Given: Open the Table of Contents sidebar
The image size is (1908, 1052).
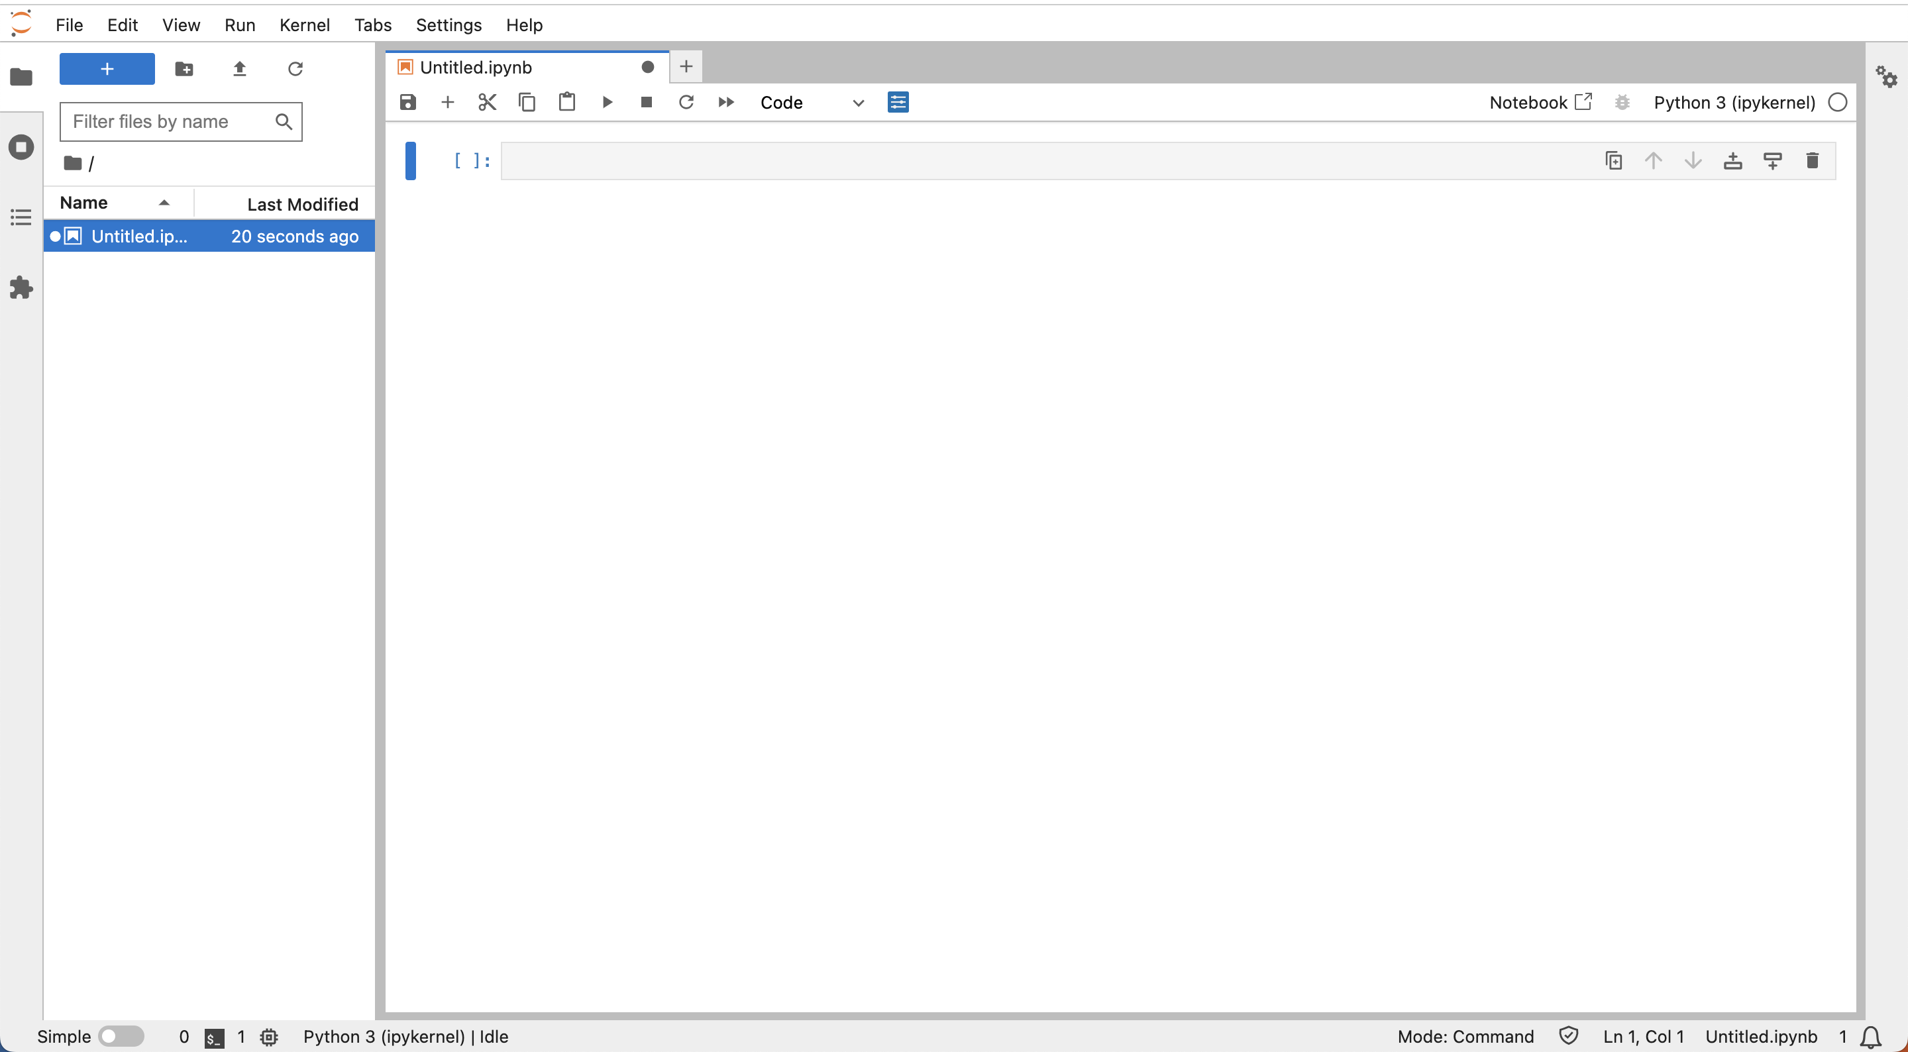Looking at the screenshot, I should click(x=21, y=217).
